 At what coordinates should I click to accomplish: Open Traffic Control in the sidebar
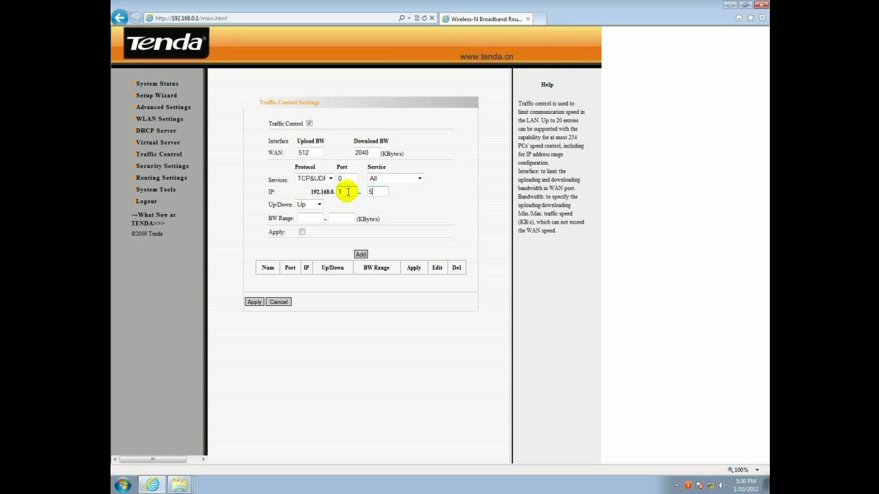click(159, 154)
